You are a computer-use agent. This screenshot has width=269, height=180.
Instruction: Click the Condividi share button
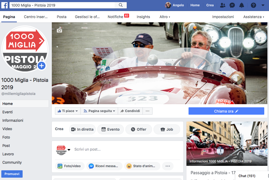pos(130,111)
